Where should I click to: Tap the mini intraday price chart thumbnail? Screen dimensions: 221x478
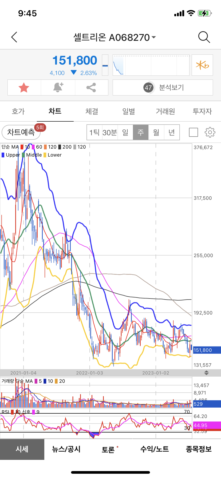tap(151, 65)
